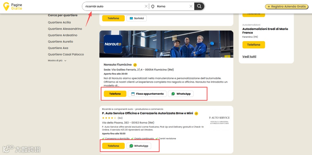This screenshot has width=312, height=155.
Task: Click P. Auto Service verified badge
Action: click(x=196, y=114)
